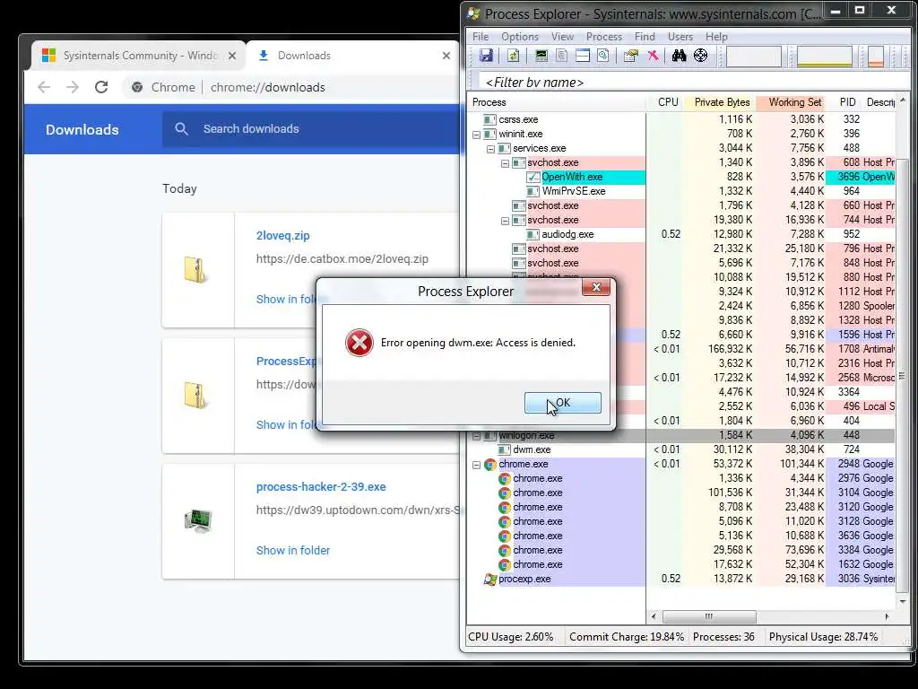This screenshot has width=918, height=689.
Task: Click Chrome's Back arrow
Action: click(x=44, y=87)
